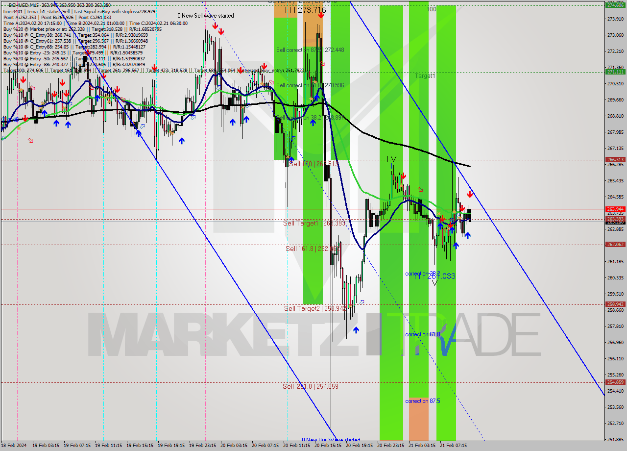
Task: Click the red 263.944 price tag
Action: coord(615,209)
